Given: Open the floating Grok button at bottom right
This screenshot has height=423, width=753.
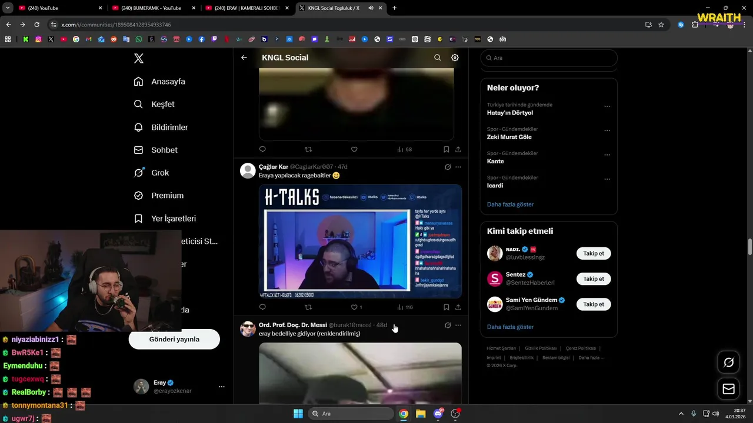Looking at the screenshot, I should point(728,362).
